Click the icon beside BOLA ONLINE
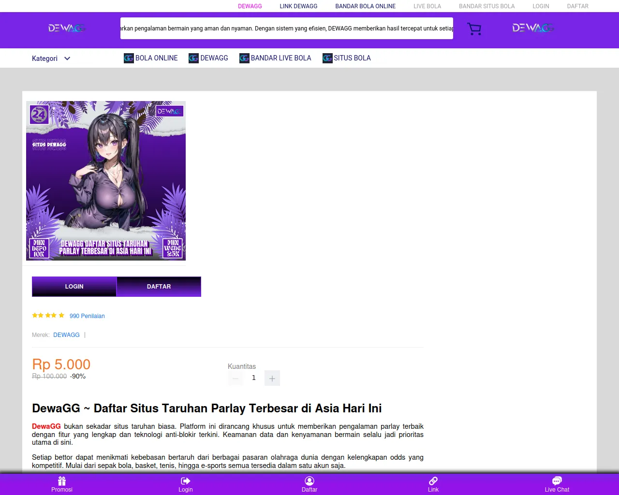The width and height of the screenshot is (619, 495). [129, 58]
